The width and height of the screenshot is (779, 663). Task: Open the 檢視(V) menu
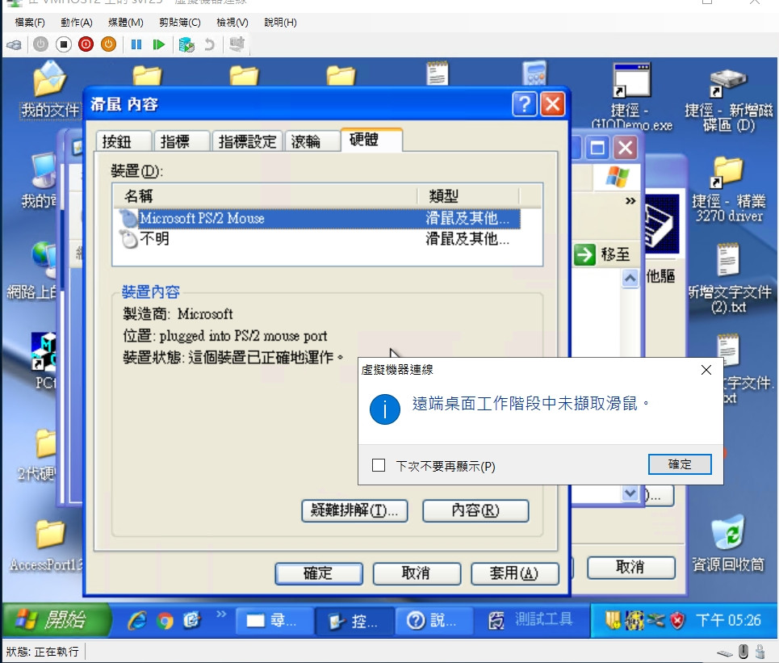point(232,23)
